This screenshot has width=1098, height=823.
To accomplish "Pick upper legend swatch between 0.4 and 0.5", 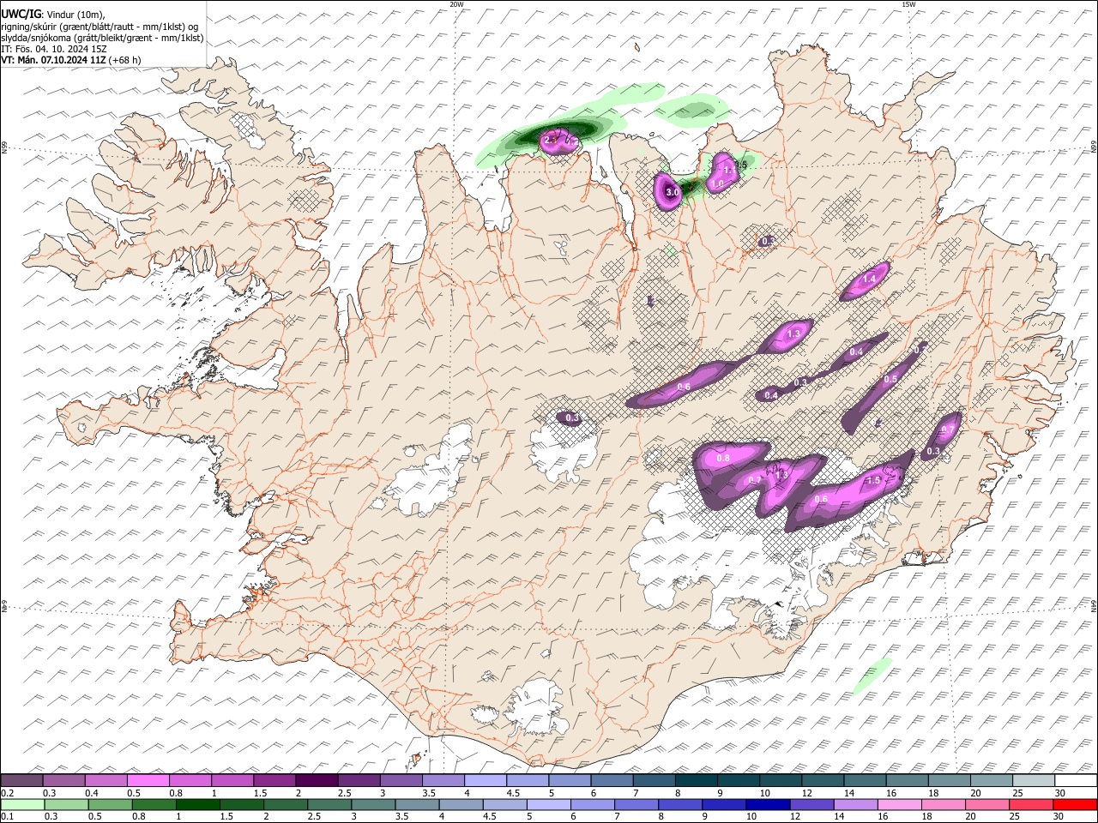I will pos(106,780).
